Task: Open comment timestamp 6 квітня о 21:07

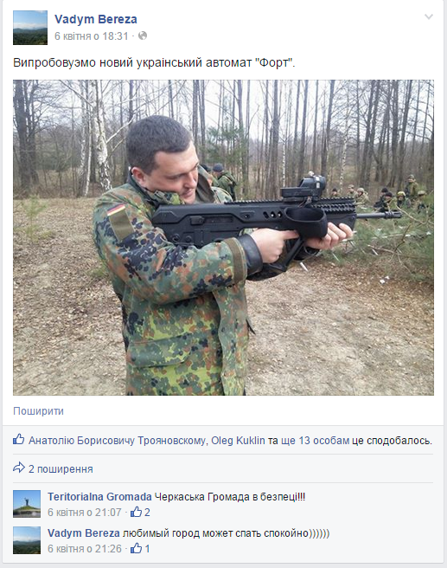Action: (85, 513)
